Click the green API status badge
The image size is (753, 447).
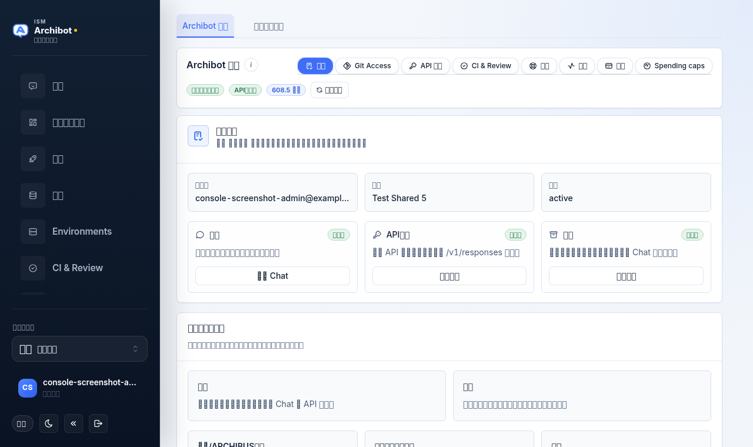click(245, 90)
